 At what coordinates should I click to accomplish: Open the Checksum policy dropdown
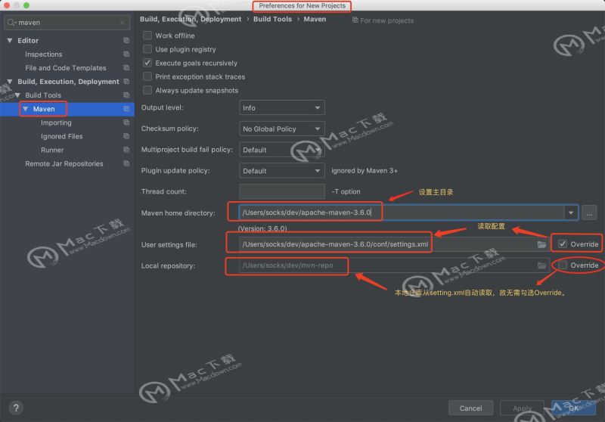pos(281,129)
